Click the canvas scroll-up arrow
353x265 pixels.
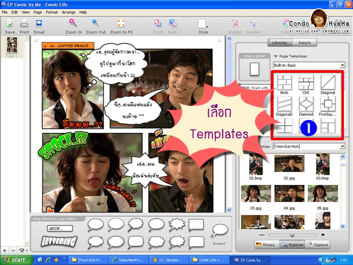point(229,38)
